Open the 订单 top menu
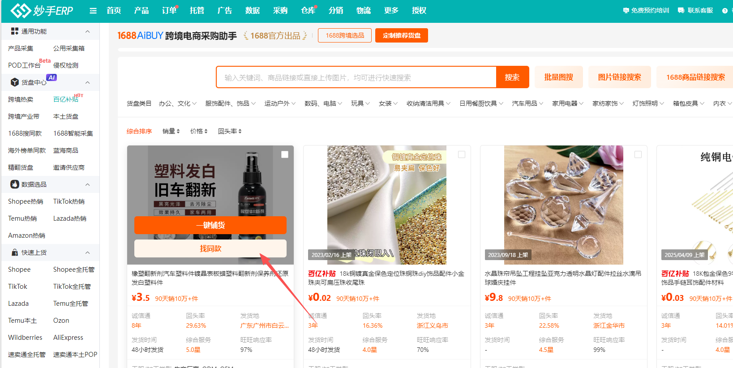This screenshot has width=733, height=368. pyautogui.click(x=169, y=10)
